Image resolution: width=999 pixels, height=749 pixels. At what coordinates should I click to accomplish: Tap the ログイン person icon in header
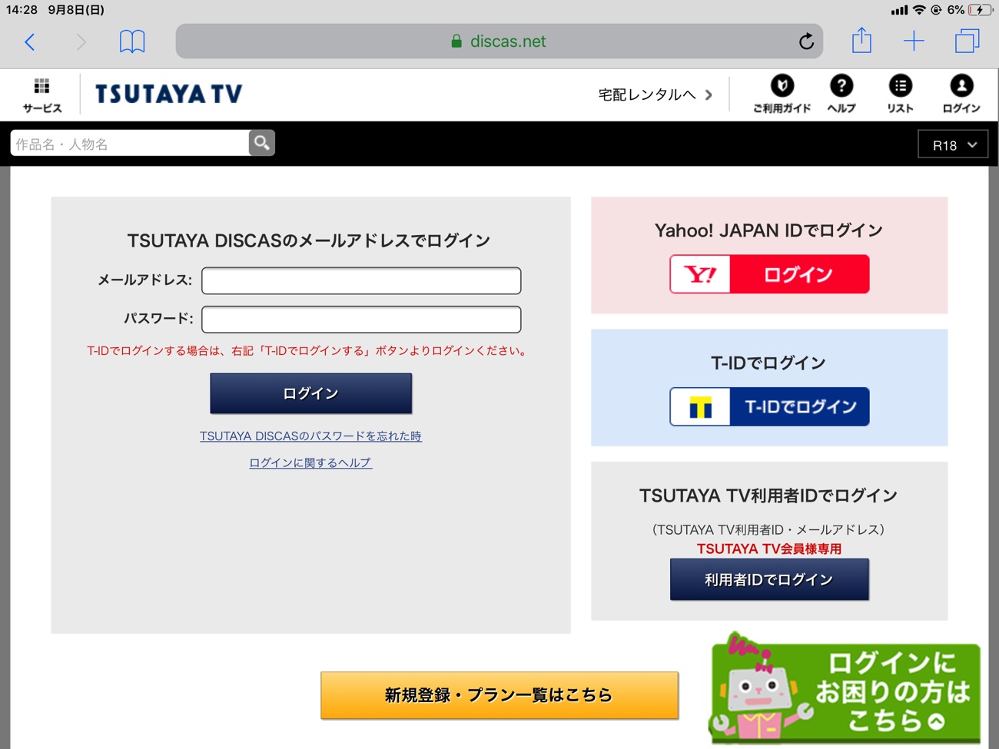[x=961, y=94]
